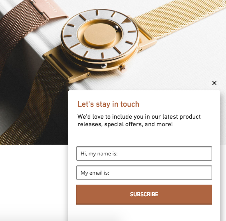Screen dimensions: 226x221
Task: Focus the 'My email is:' field
Action: 144,173
